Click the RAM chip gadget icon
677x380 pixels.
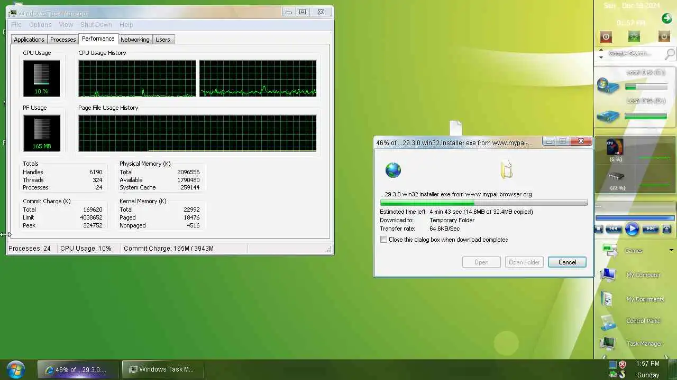pyautogui.click(x=616, y=177)
